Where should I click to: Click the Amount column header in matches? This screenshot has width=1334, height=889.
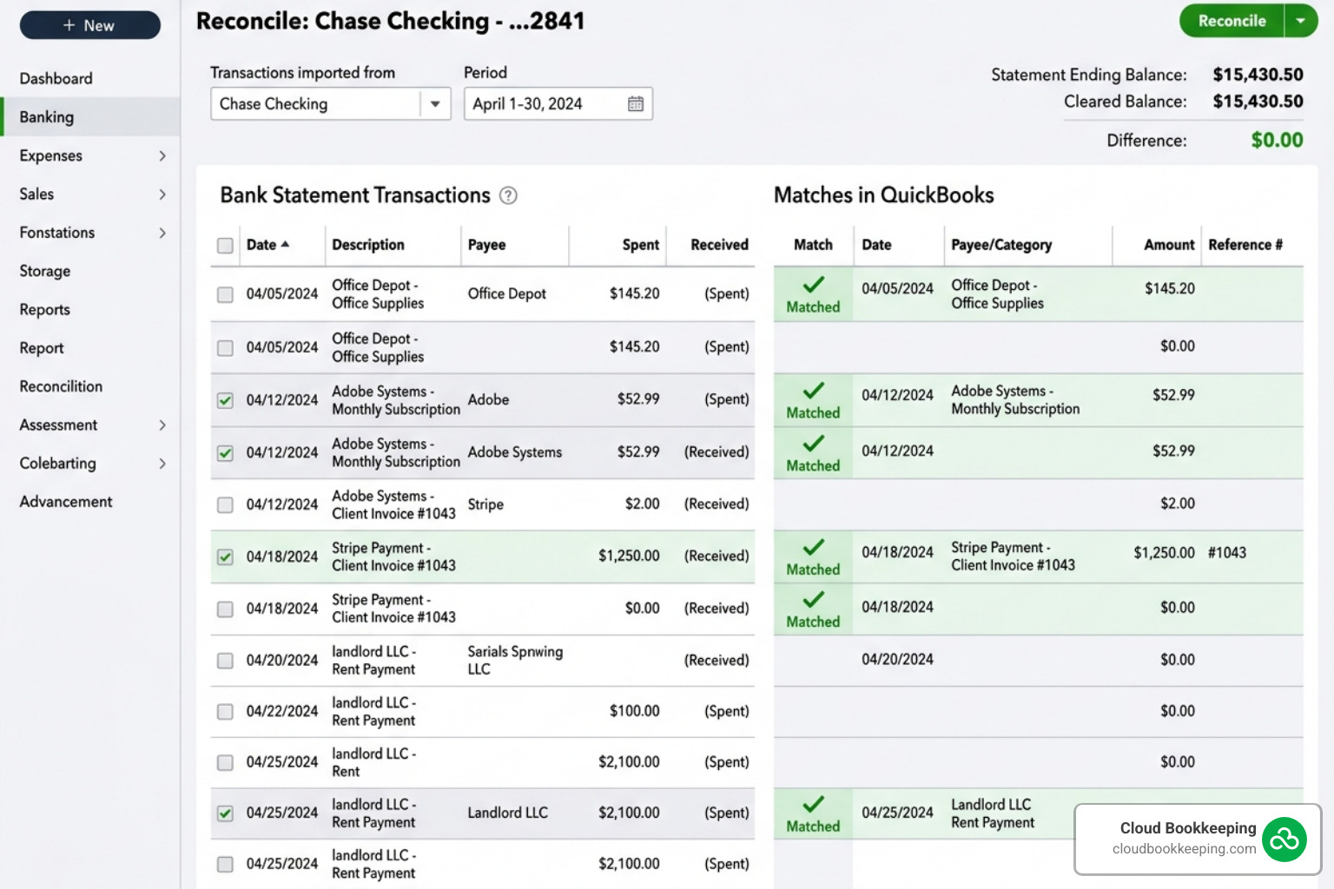pos(1169,245)
